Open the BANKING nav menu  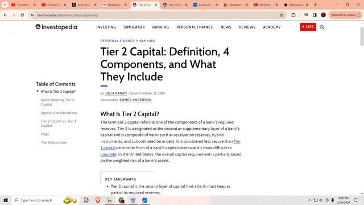pyautogui.click(x=160, y=27)
